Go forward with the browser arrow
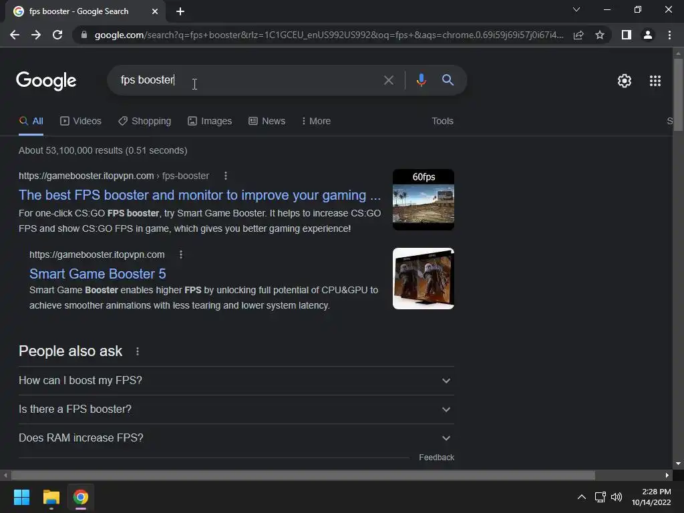 [36, 35]
